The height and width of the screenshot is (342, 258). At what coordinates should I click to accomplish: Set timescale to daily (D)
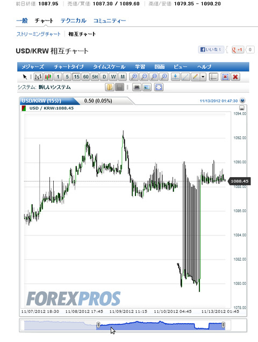point(104,77)
